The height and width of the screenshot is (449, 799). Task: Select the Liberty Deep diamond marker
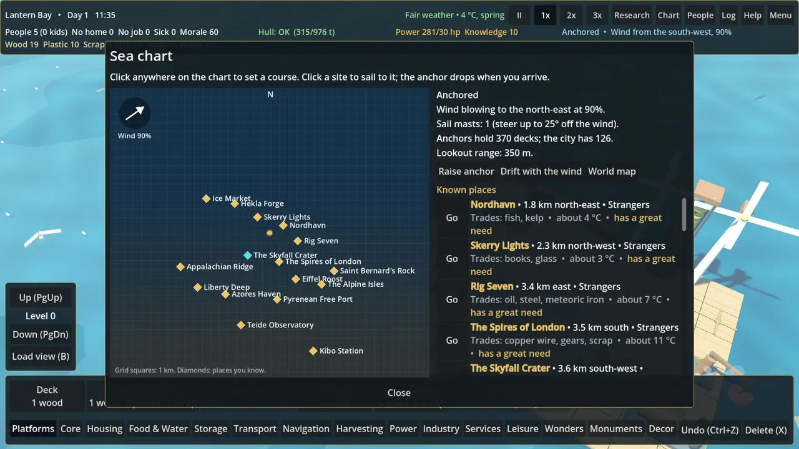(x=197, y=287)
